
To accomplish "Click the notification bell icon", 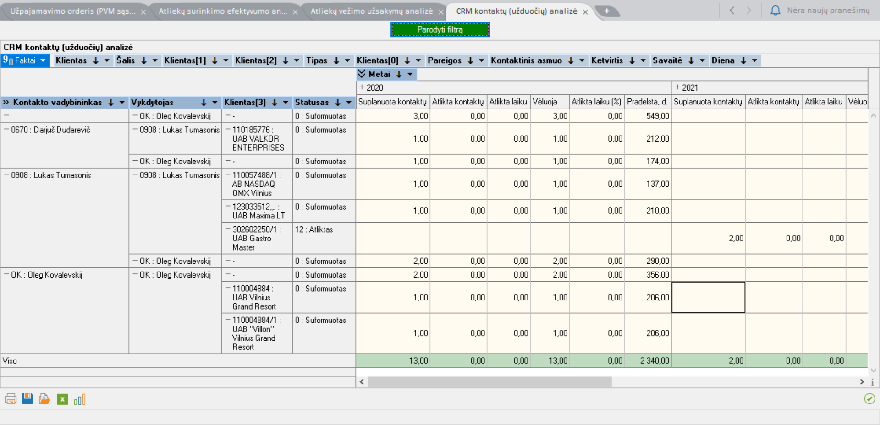I will [775, 11].
